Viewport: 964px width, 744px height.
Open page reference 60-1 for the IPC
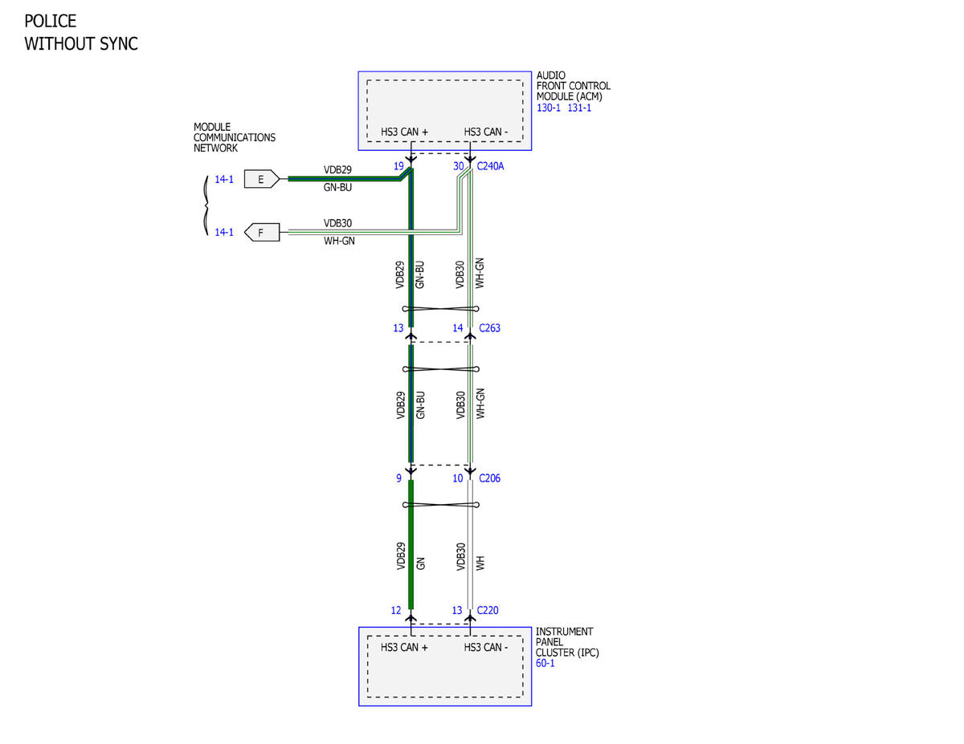tap(545, 664)
